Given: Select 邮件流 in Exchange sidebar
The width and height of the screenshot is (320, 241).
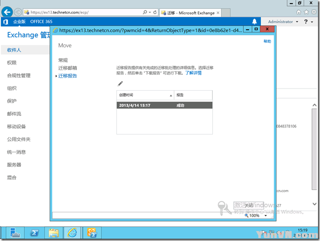Looking at the screenshot, I should (14, 114).
